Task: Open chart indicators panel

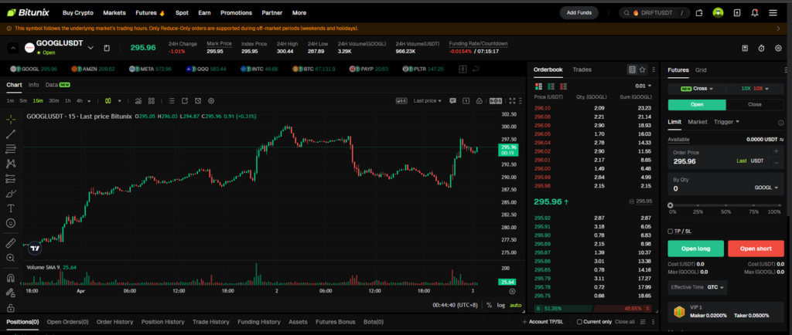Action: click(138, 101)
